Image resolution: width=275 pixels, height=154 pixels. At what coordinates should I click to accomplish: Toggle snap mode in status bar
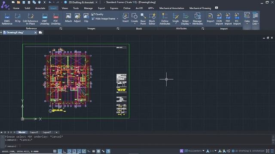55,151
